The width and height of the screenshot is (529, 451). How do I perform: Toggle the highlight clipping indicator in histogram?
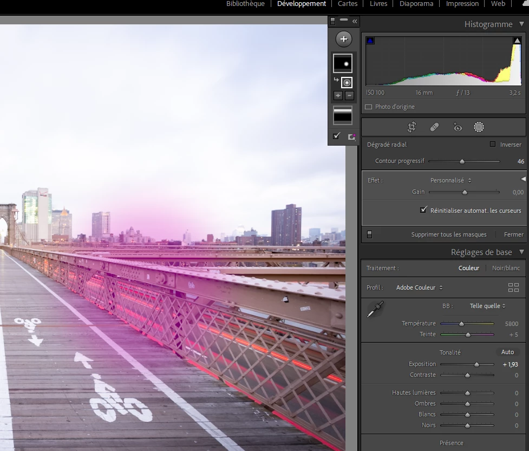pos(517,41)
